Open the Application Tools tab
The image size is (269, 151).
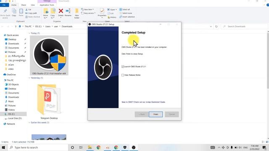47,5
